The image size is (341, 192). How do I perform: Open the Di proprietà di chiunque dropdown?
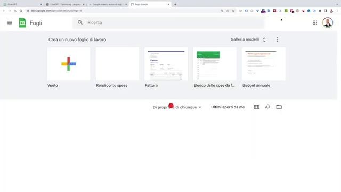pos(177,107)
